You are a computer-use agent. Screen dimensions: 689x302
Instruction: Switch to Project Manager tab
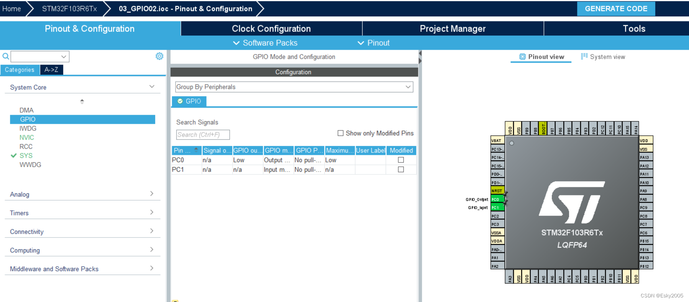453,29
